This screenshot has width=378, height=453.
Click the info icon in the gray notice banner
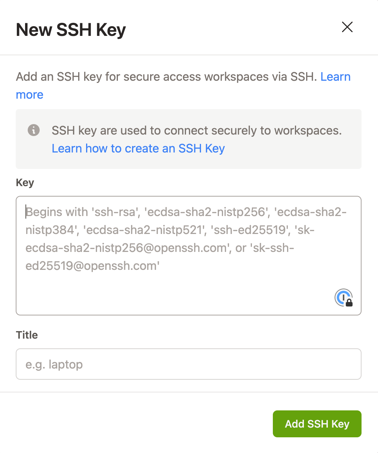(33, 130)
